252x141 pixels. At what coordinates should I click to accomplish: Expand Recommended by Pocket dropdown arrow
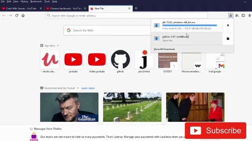pyautogui.click(x=78, y=88)
